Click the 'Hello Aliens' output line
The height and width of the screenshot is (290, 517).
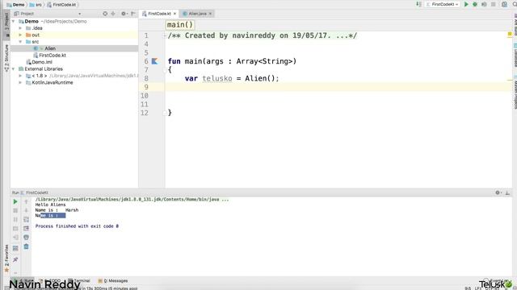pyautogui.click(x=50, y=205)
